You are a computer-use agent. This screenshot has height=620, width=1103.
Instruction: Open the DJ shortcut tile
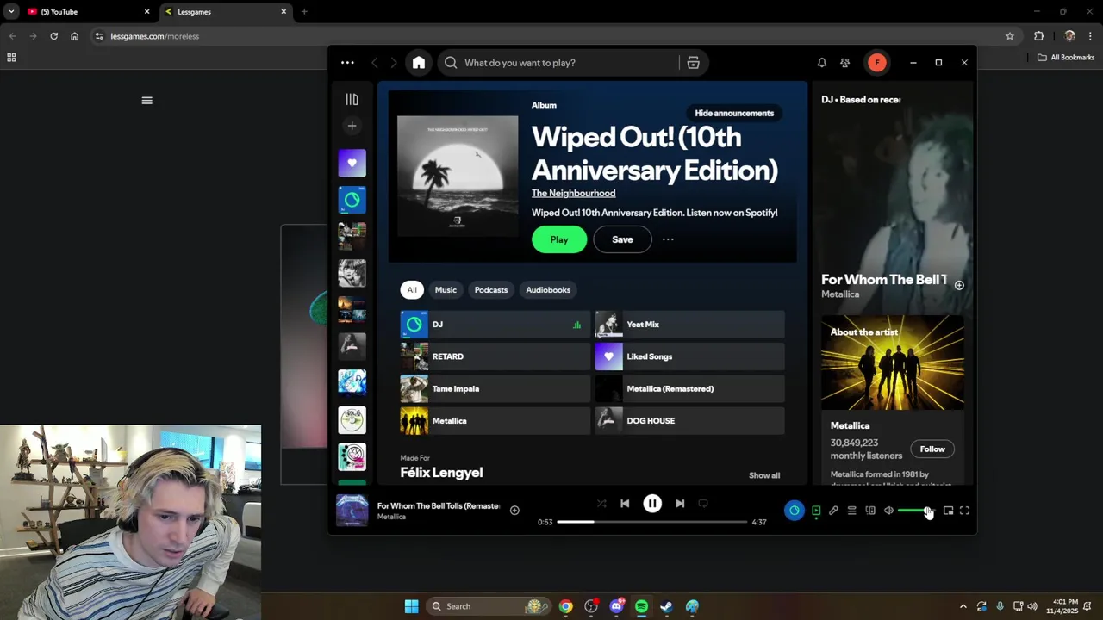[x=495, y=325]
